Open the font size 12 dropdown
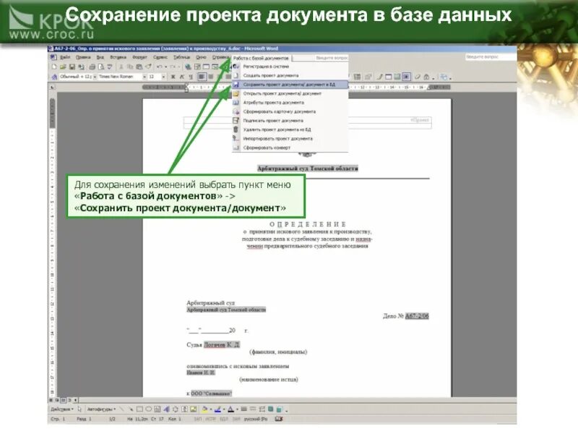Screen dimensions: 578x434 pos(163,77)
